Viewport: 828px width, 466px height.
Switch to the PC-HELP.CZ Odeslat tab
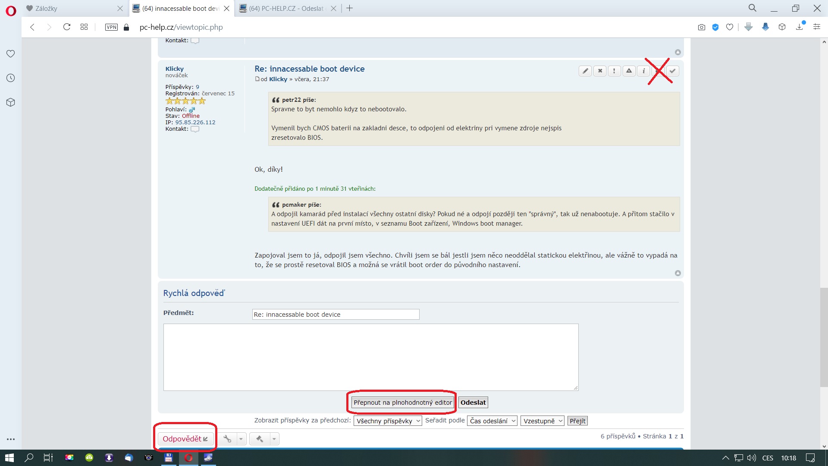tap(285, 8)
